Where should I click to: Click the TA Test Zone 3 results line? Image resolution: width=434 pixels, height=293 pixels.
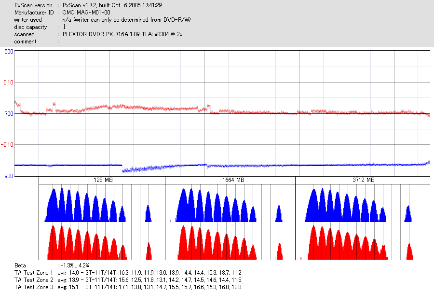(128, 287)
